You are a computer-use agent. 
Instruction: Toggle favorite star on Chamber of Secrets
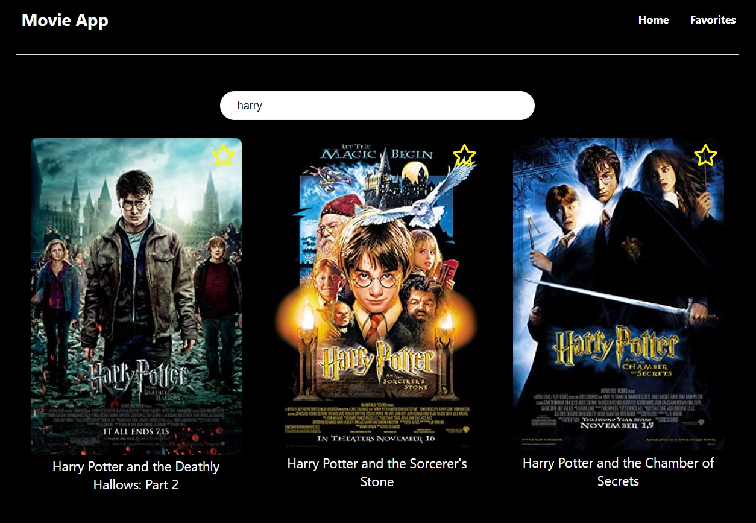[x=705, y=156]
